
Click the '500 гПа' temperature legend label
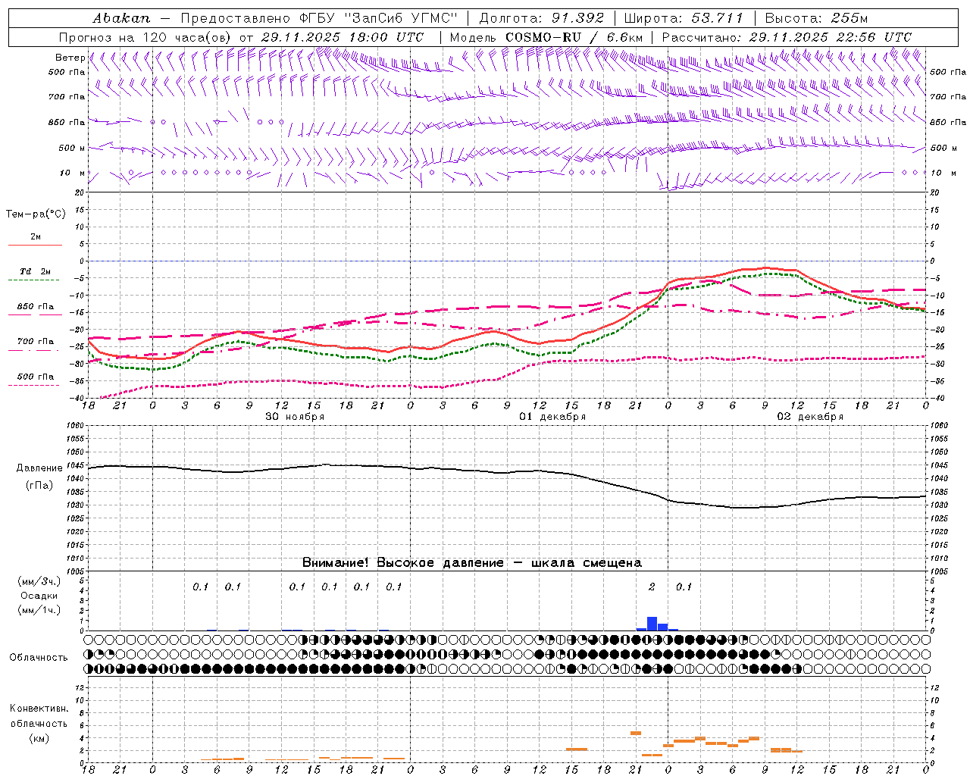click(36, 376)
